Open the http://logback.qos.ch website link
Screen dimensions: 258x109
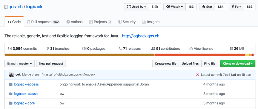pyautogui.click(x=141, y=36)
